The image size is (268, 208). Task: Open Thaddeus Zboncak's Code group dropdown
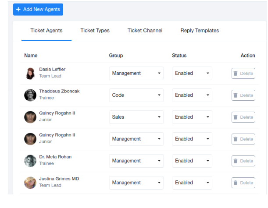[136, 95]
